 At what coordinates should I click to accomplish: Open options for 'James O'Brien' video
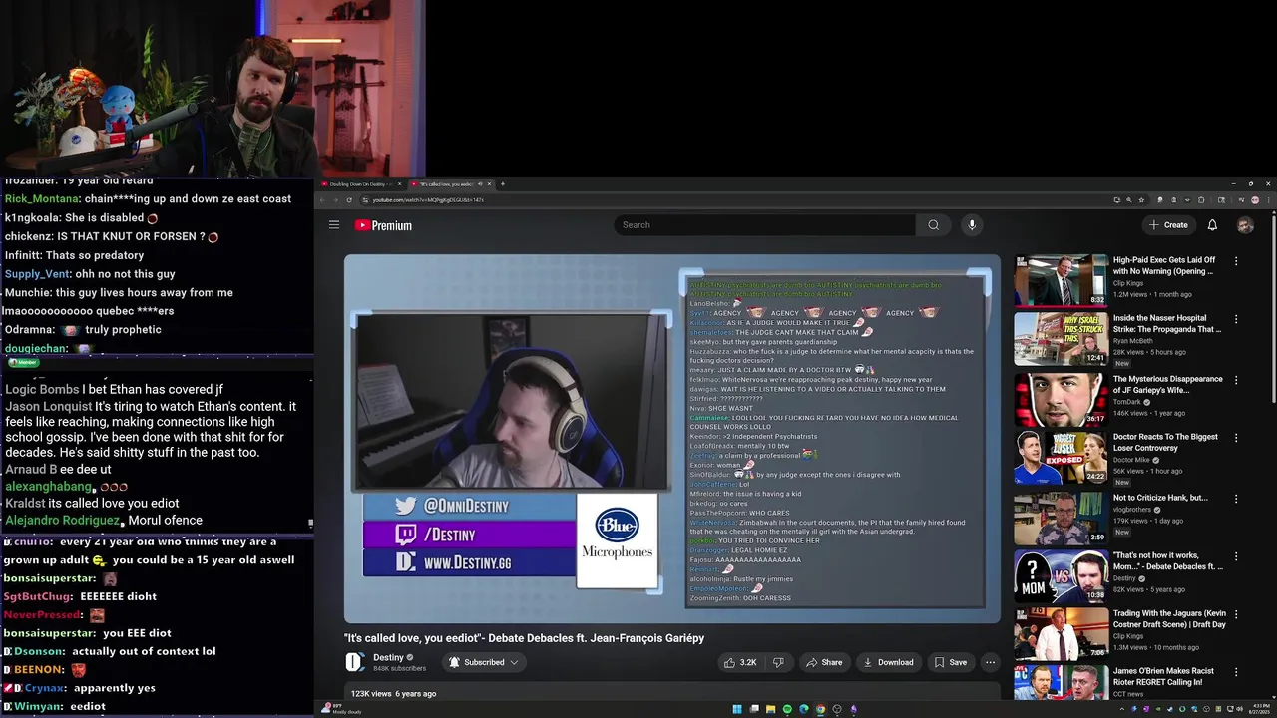(1236, 673)
